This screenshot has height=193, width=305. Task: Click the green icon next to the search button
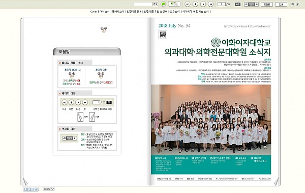point(163,4)
